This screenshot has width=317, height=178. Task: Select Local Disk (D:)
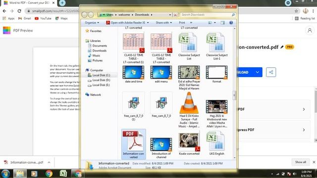99,80
